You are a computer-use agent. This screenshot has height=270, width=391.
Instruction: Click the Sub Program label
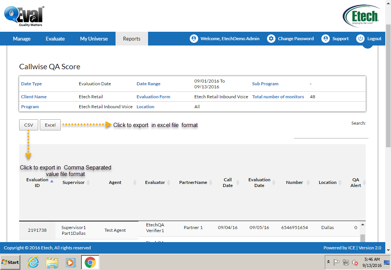coord(265,84)
